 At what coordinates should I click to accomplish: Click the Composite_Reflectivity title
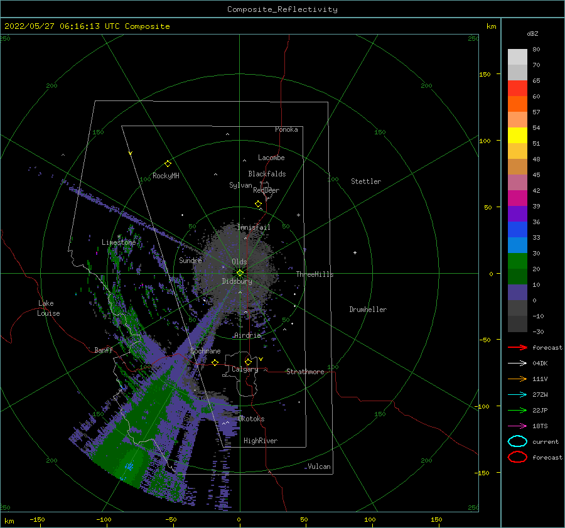pos(282,9)
